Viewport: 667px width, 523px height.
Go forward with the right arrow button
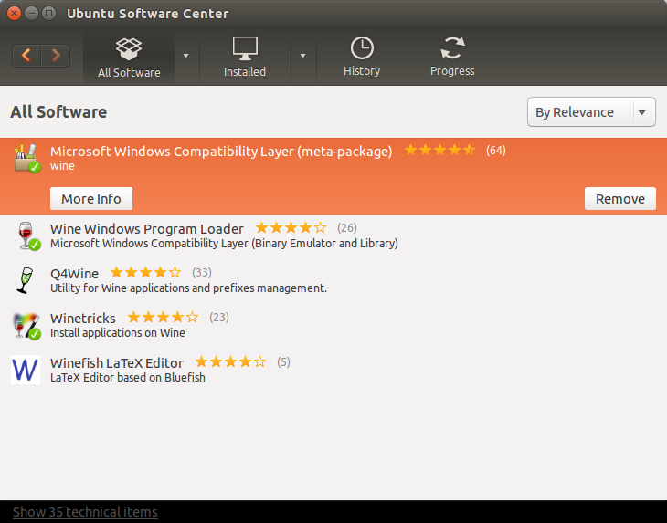[56, 56]
